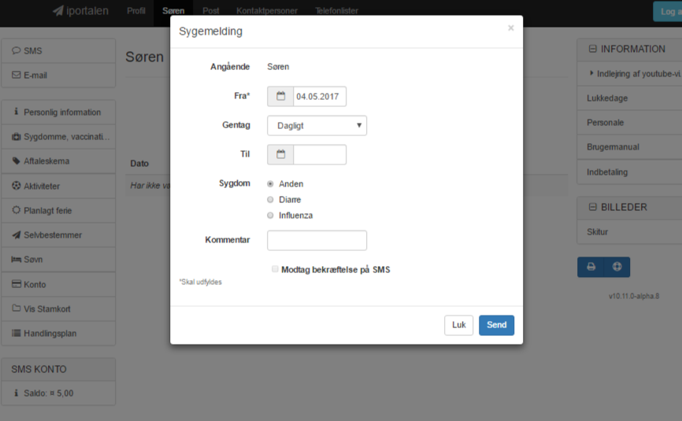Open the Søren tab in navbar
Image resolution: width=682 pixels, height=421 pixels.
click(173, 10)
